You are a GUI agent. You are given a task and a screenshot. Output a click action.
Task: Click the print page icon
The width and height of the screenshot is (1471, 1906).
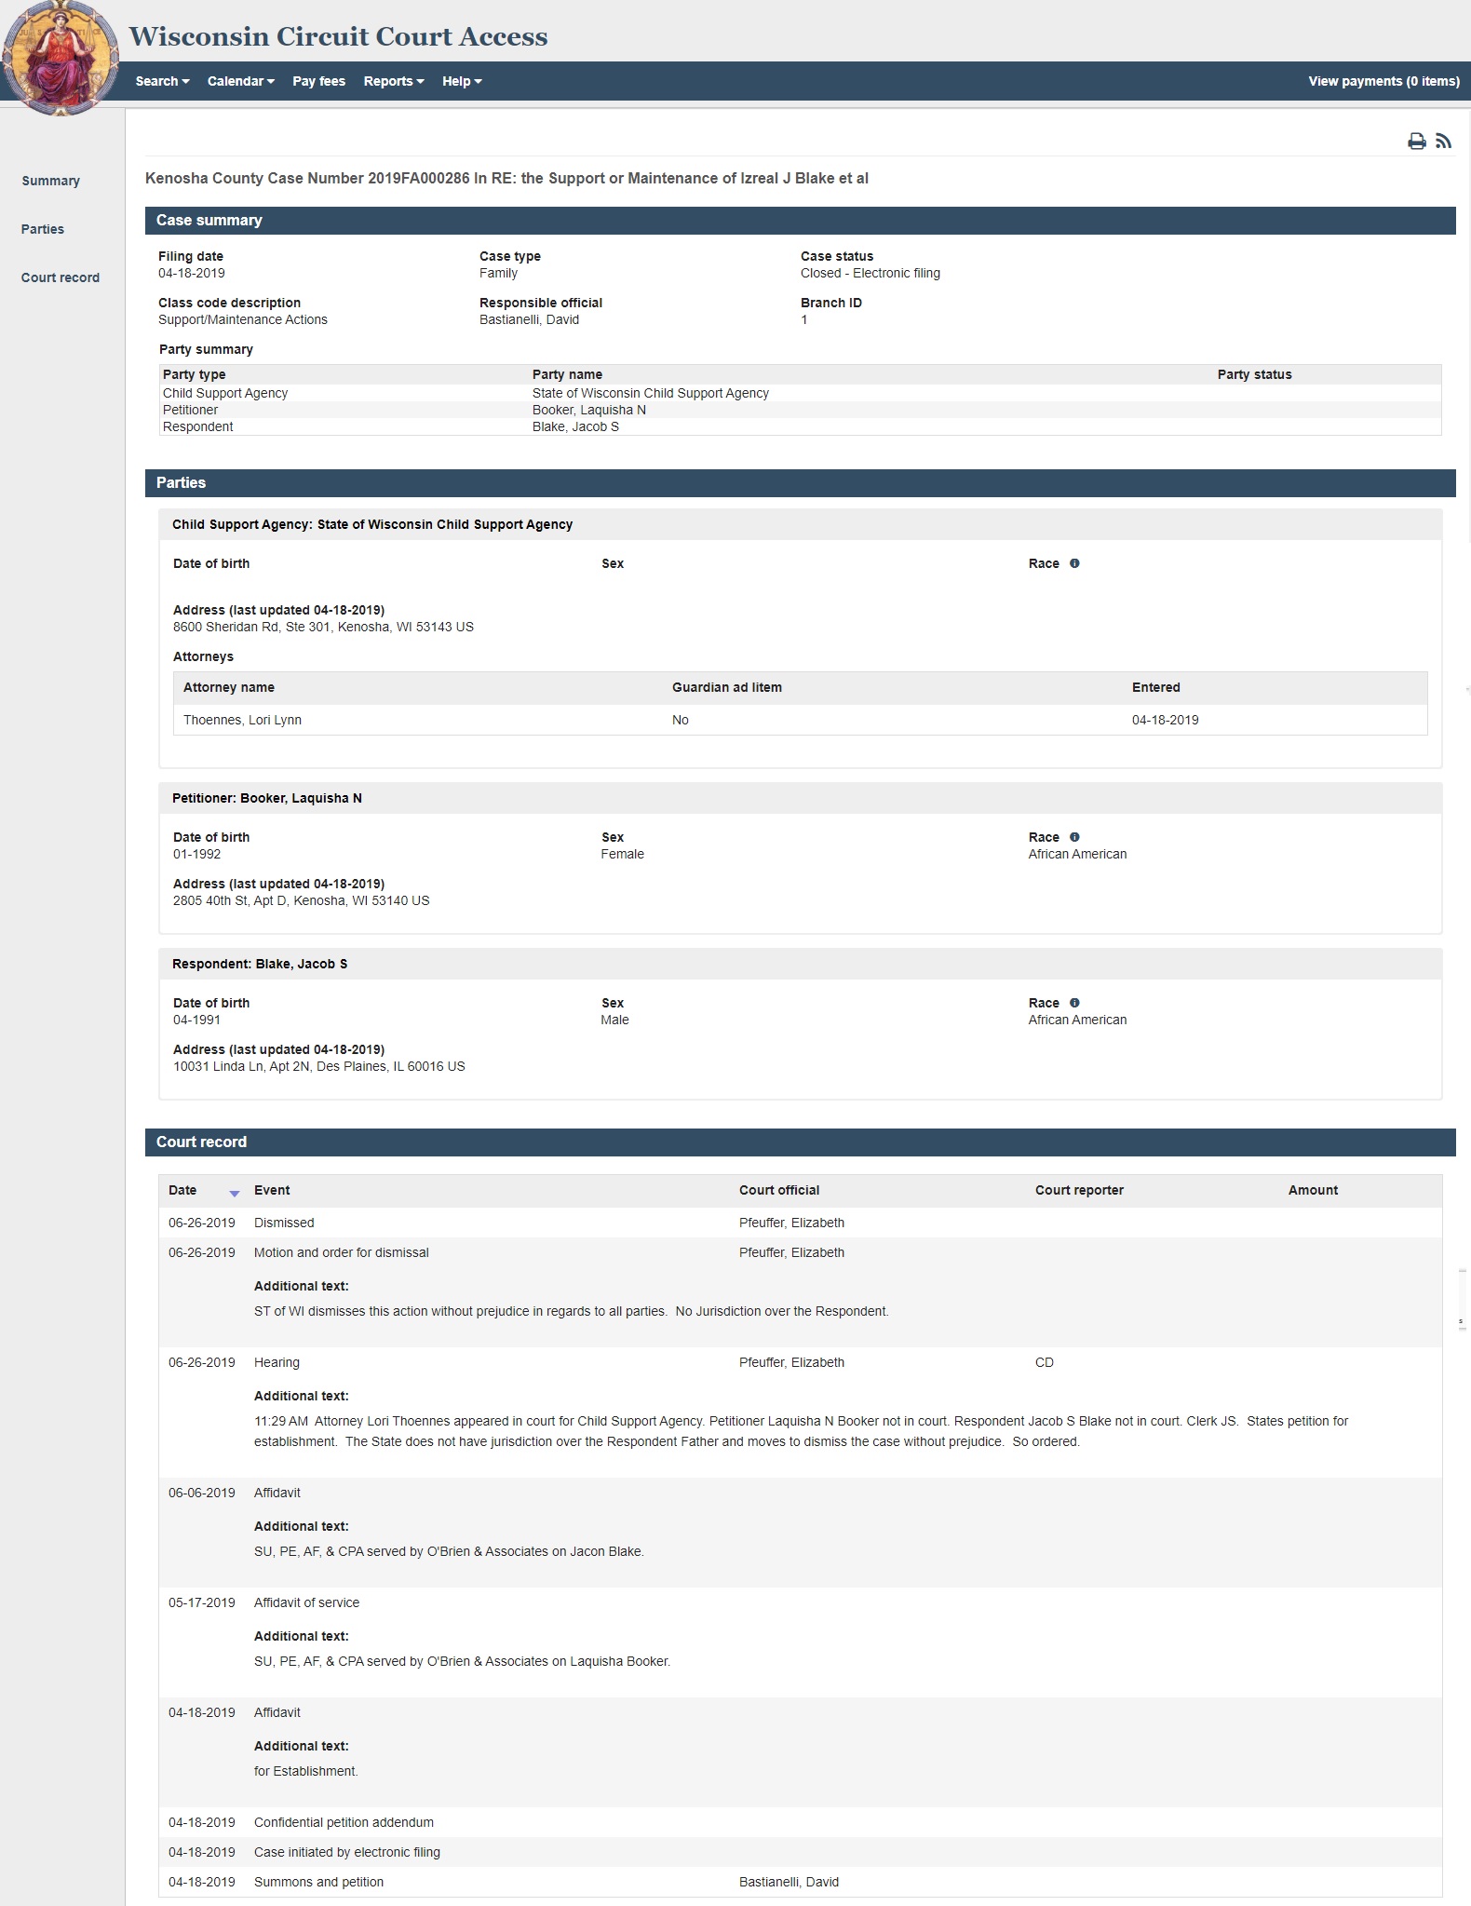[x=1416, y=142]
